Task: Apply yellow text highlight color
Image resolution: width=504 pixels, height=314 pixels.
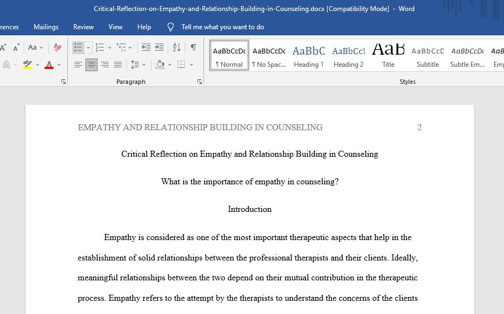Action: pos(28,65)
